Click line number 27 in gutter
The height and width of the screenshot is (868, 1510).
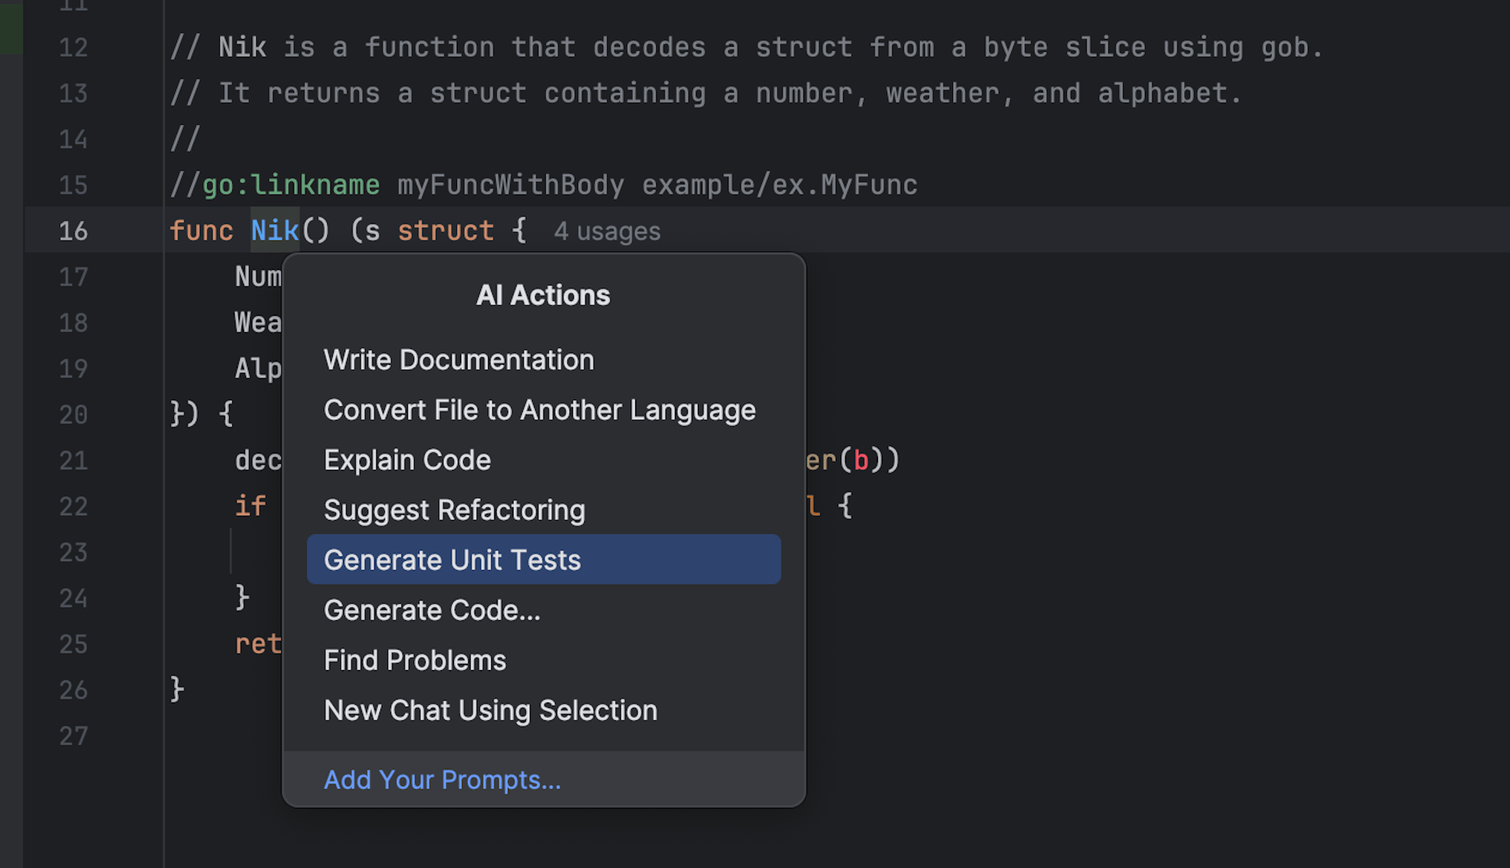pos(73,736)
